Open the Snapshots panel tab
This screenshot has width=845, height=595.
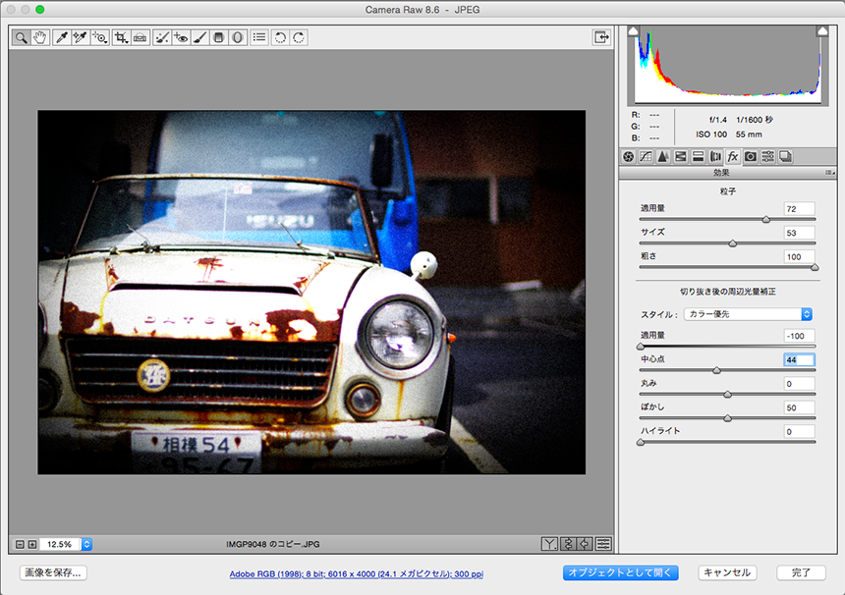786,157
